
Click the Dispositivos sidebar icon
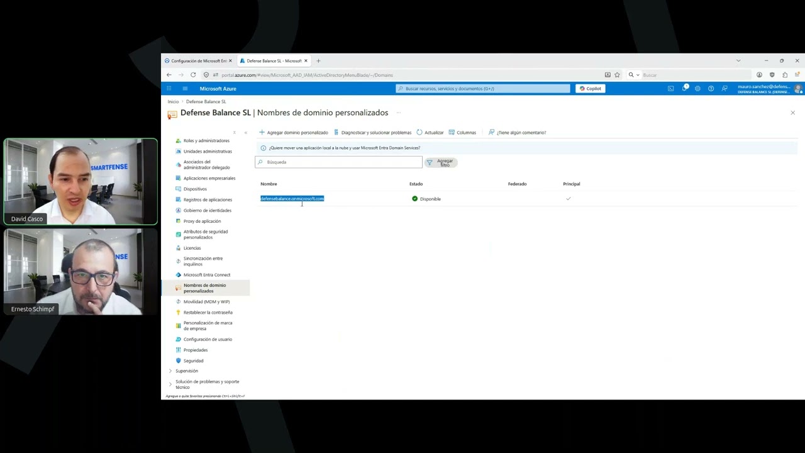click(179, 189)
